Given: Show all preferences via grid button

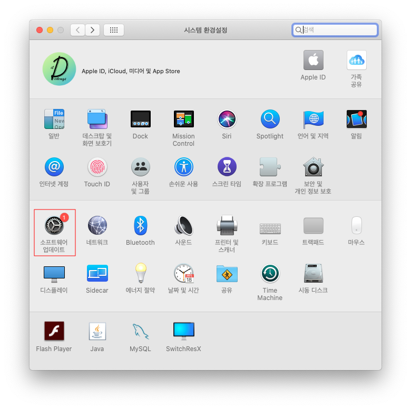Looking at the screenshot, I should [114, 30].
